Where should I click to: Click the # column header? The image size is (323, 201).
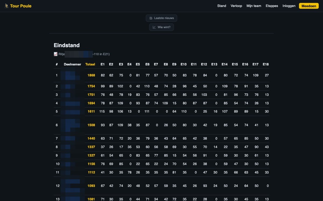pyautogui.click(x=57, y=64)
